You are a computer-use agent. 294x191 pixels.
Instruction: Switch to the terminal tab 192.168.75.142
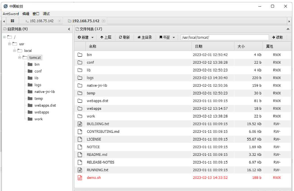click(x=39, y=21)
